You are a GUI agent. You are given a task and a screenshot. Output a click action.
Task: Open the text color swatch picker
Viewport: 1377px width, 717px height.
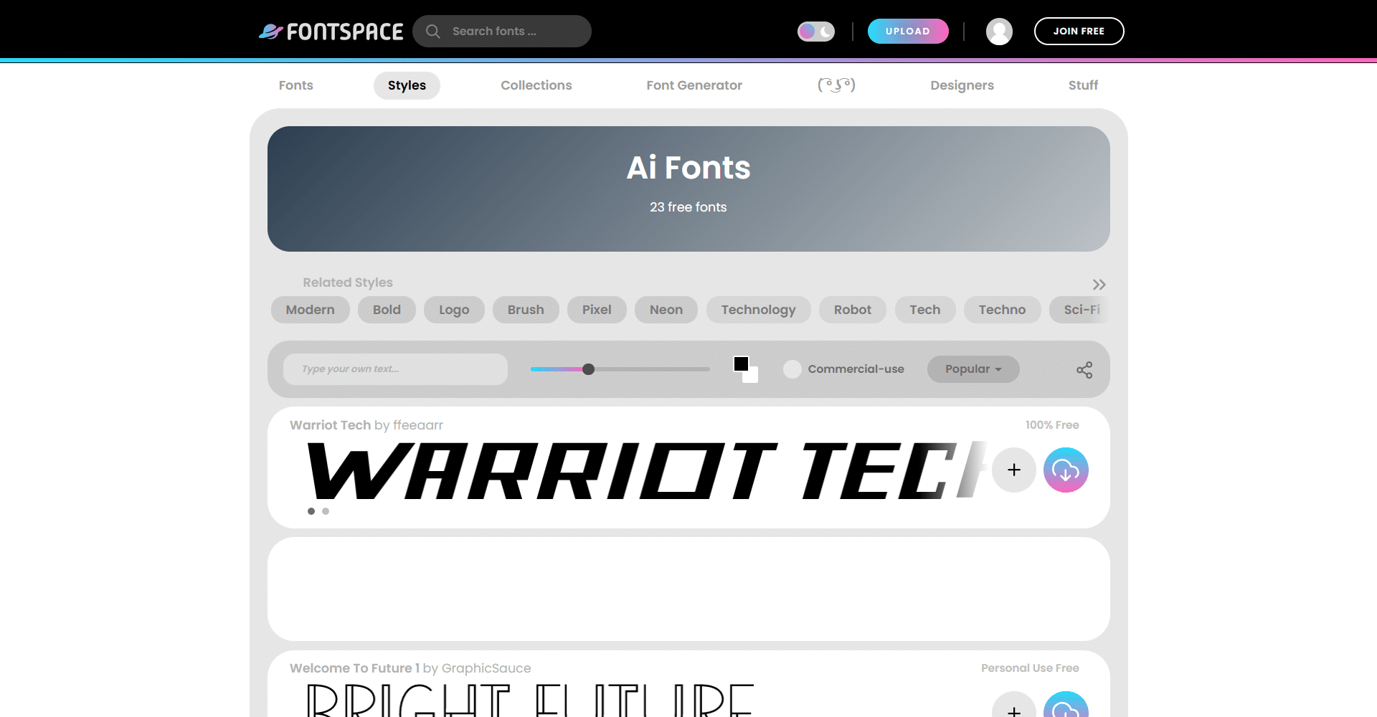pos(742,364)
